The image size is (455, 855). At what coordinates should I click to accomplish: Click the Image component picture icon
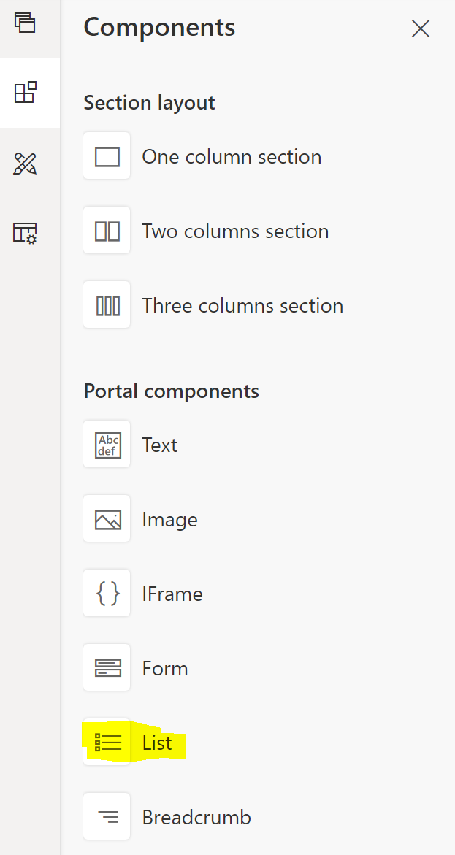[107, 519]
